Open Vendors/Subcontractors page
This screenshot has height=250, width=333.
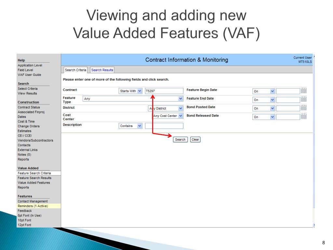tap(35, 140)
